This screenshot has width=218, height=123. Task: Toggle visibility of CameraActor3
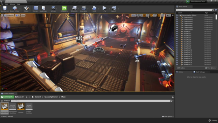tap(177, 17)
